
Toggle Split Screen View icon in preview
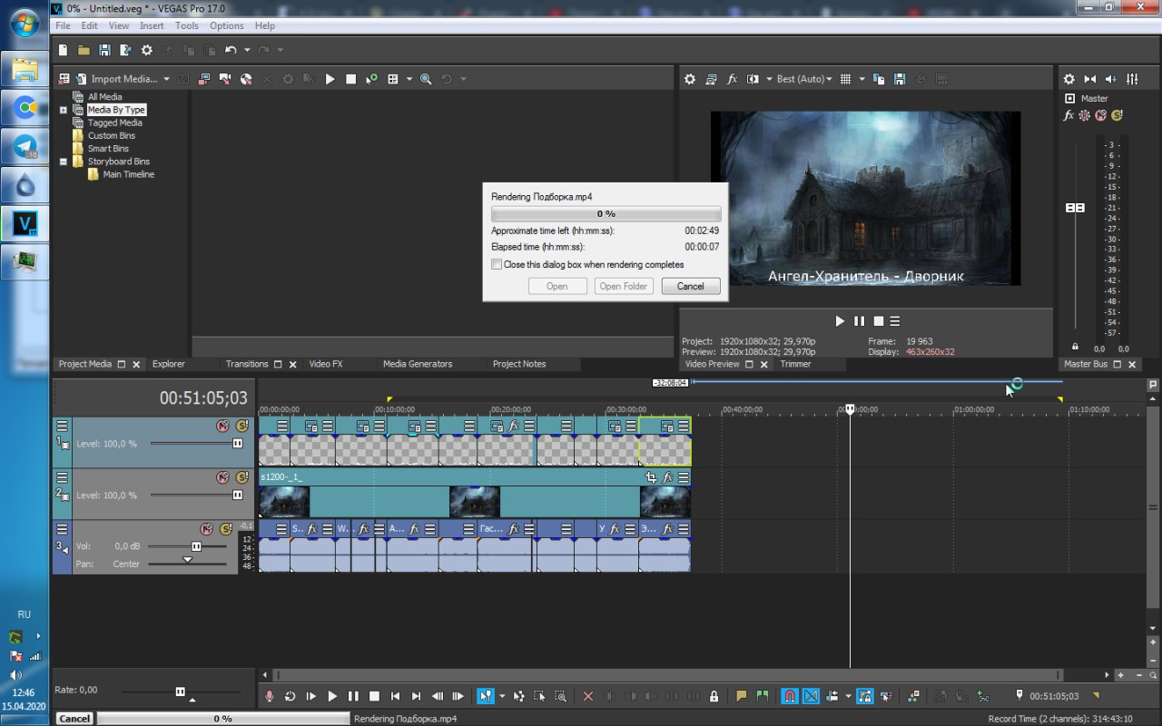(753, 79)
